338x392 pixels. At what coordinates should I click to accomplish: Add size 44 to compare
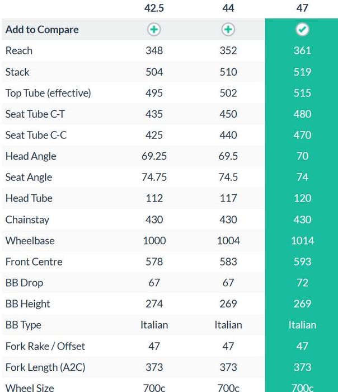point(228,30)
